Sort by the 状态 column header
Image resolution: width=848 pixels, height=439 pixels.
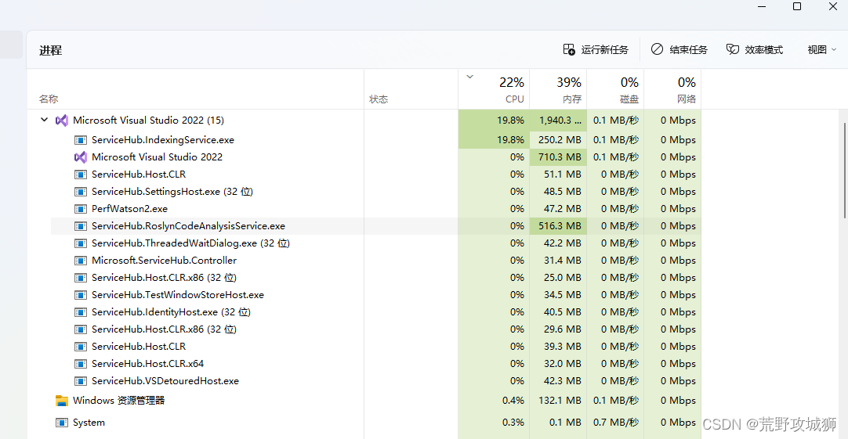click(411, 89)
